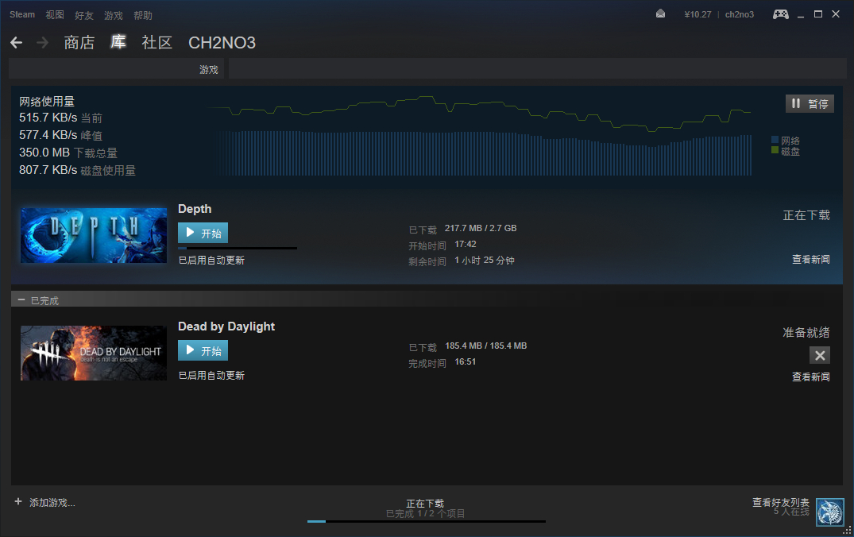Switch to Big Picture mode via controller icon

[780, 14]
